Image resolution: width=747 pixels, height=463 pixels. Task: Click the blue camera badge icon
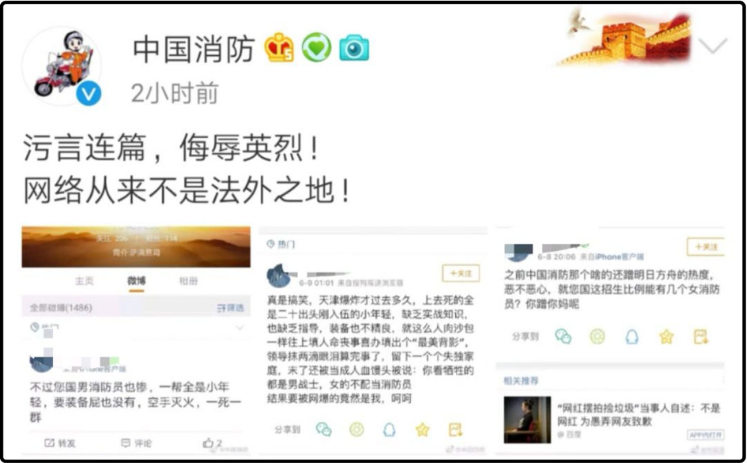354,48
